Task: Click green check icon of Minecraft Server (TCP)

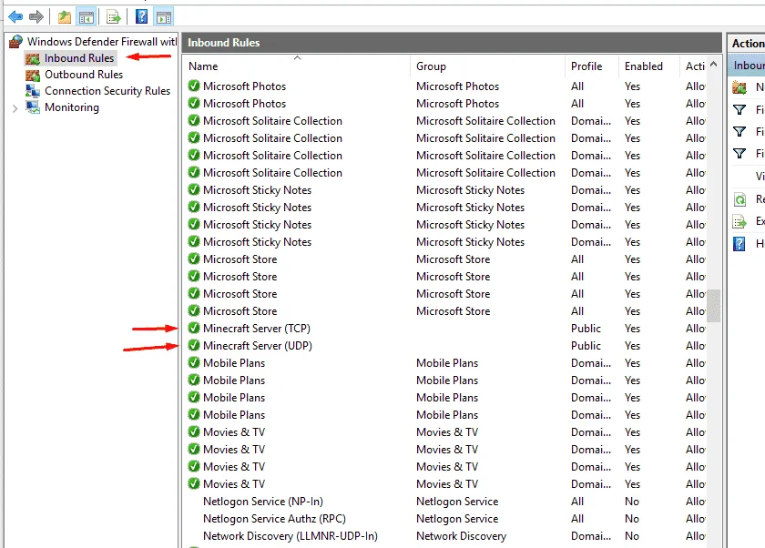Action: point(194,328)
